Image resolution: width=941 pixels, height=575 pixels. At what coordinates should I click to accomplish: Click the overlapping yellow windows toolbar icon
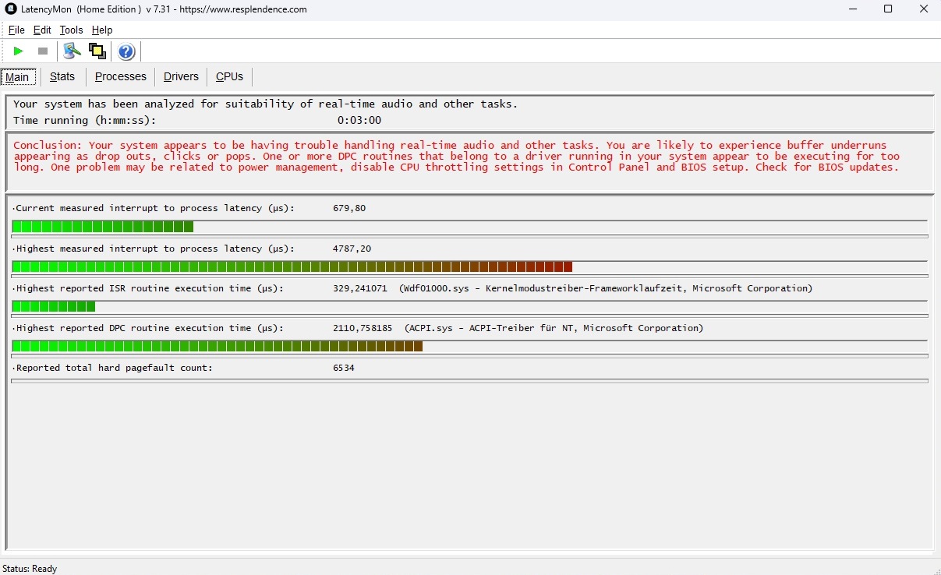pos(97,51)
